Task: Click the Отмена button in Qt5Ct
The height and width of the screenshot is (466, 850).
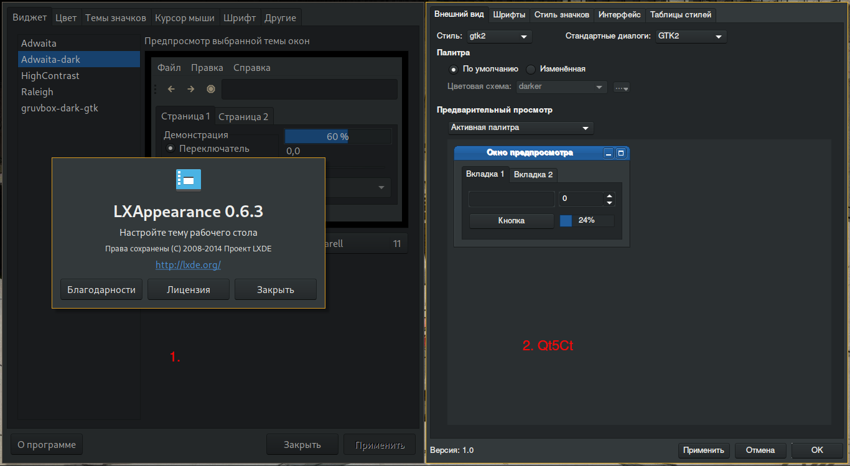Action: 760,450
